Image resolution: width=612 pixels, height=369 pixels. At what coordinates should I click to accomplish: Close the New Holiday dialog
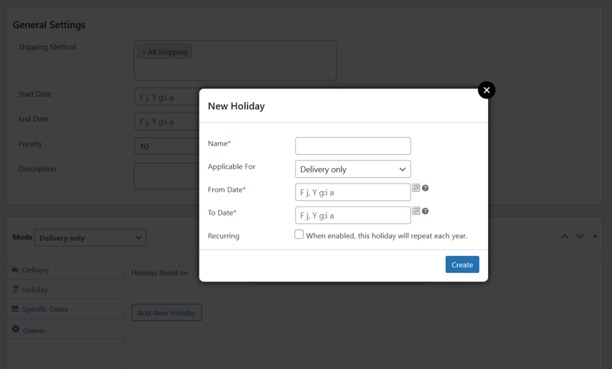(x=486, y=90)
